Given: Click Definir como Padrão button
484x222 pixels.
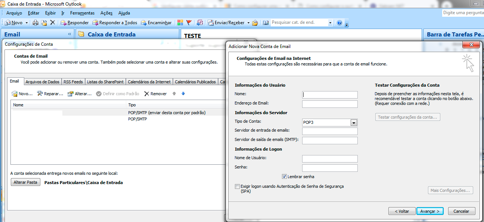Looking at the screenshot, I should (x=118, y=94).
